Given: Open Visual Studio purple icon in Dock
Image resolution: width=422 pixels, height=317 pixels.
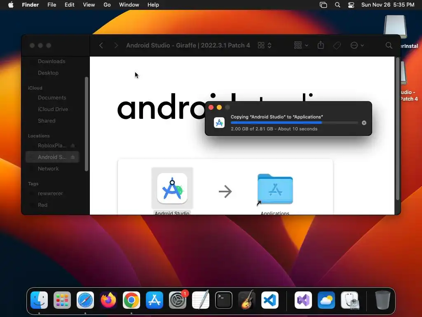Looking at the screenshot, I should (303, 300).
